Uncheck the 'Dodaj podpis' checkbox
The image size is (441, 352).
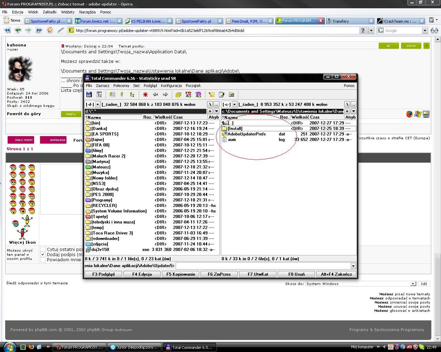pos(43,254)
